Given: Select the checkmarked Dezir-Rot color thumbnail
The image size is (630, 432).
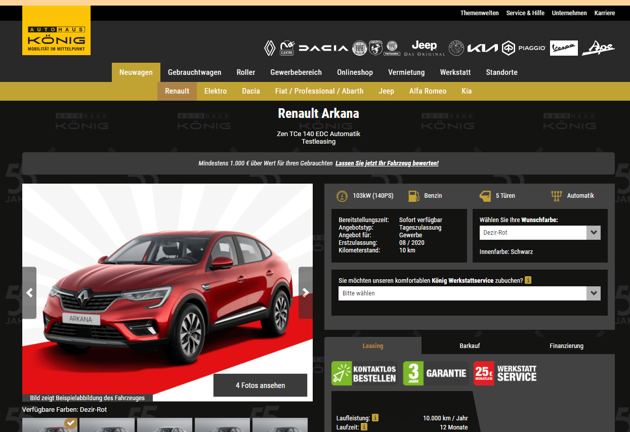Looking at the screenshot, I should pos(50,425).
